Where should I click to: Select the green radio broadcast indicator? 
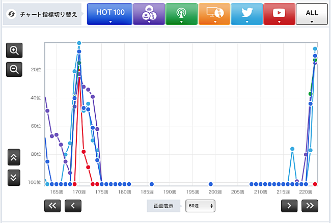coord(181,14)
